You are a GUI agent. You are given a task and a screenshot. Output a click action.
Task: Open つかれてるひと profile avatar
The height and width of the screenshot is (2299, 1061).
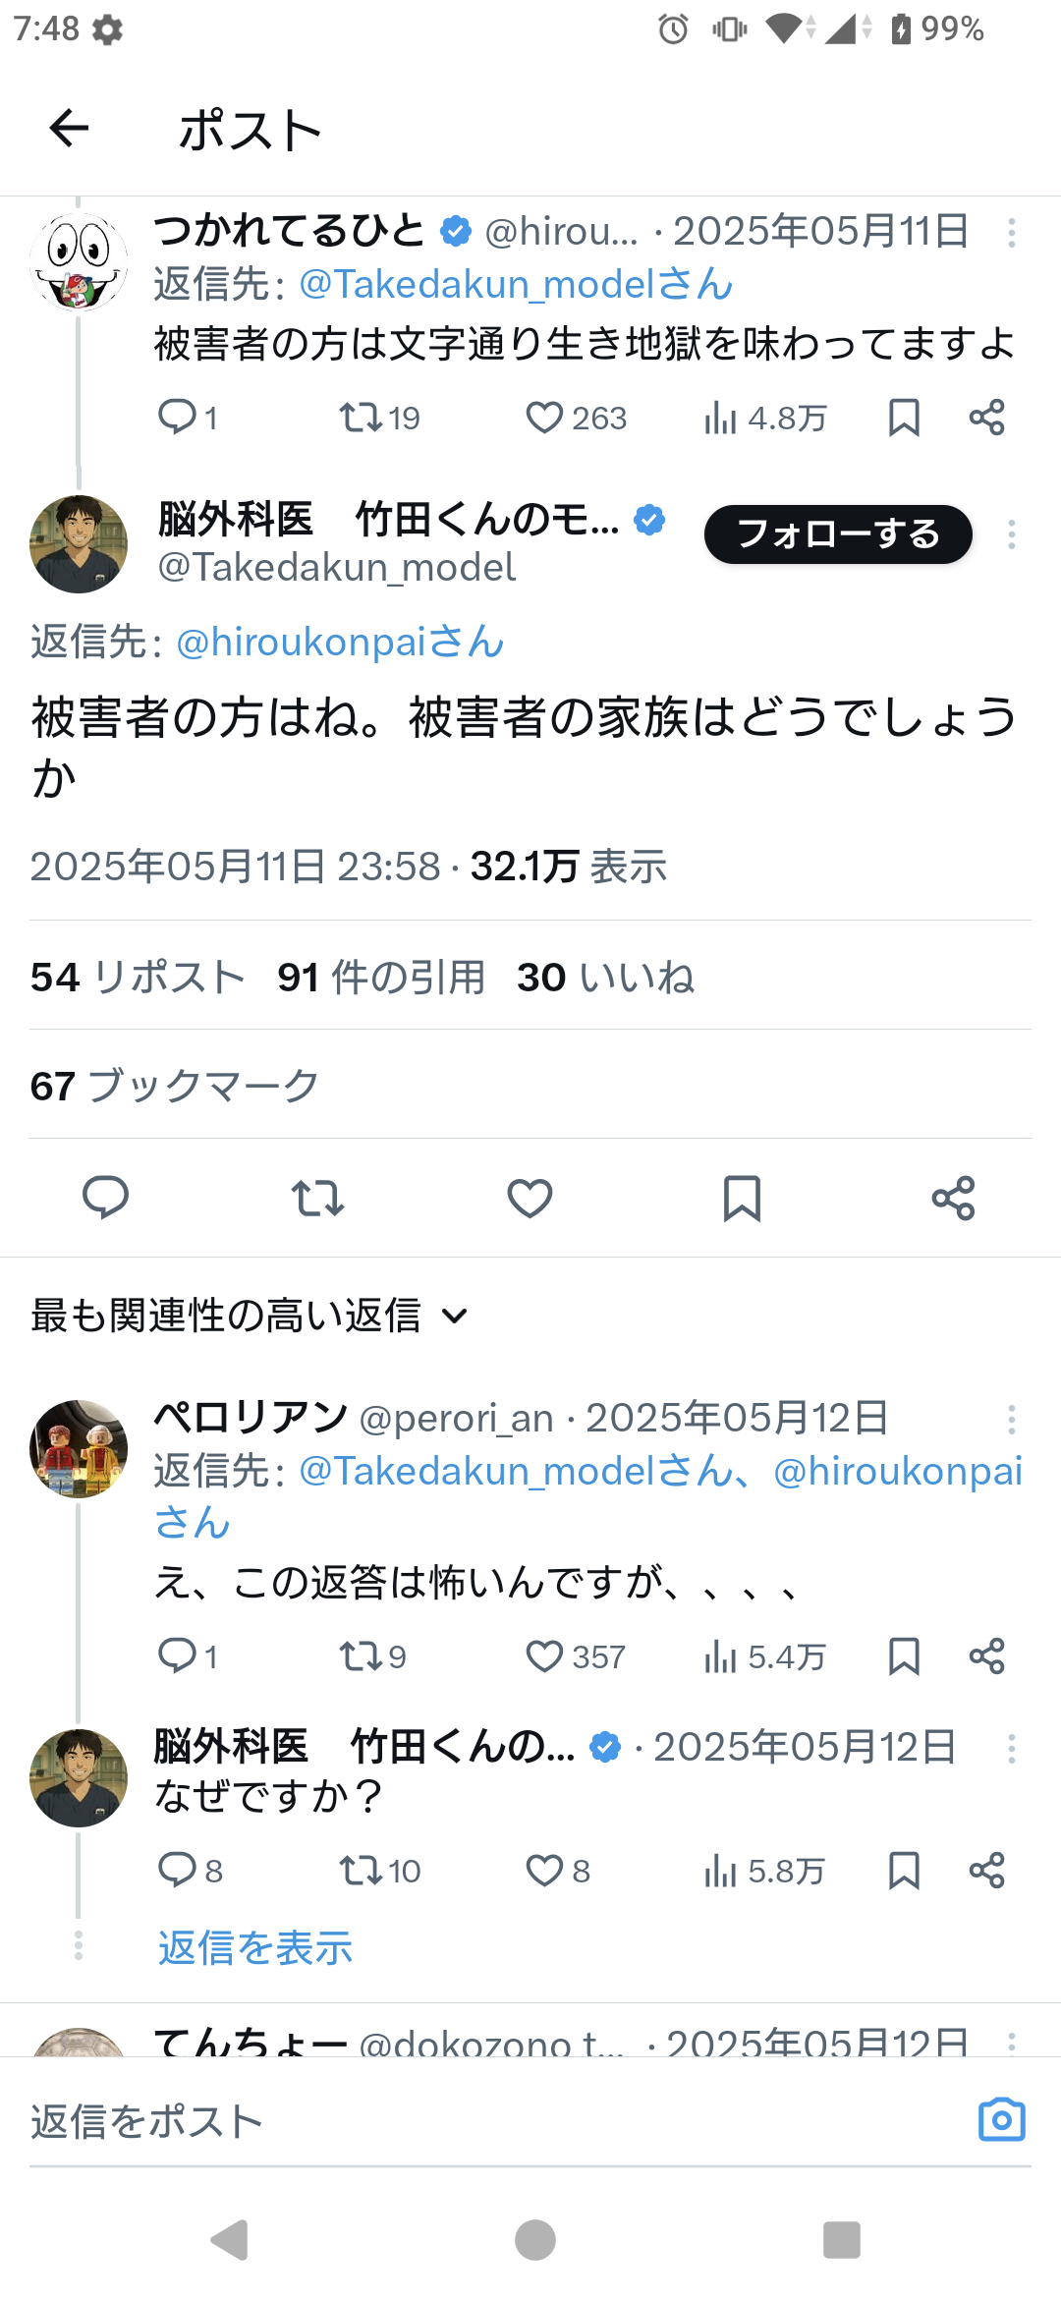pos(79,262)
